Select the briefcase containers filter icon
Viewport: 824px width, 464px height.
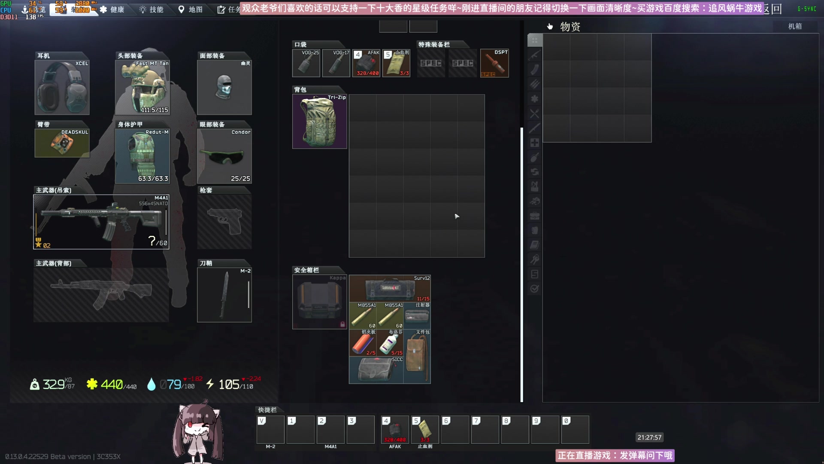[x=534, y=216]
